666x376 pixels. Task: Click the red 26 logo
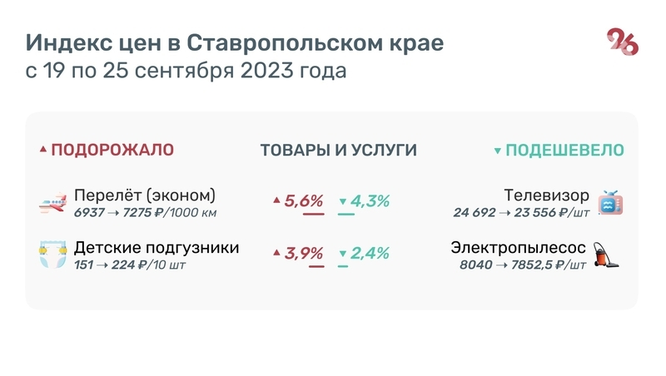pos(622,42)
